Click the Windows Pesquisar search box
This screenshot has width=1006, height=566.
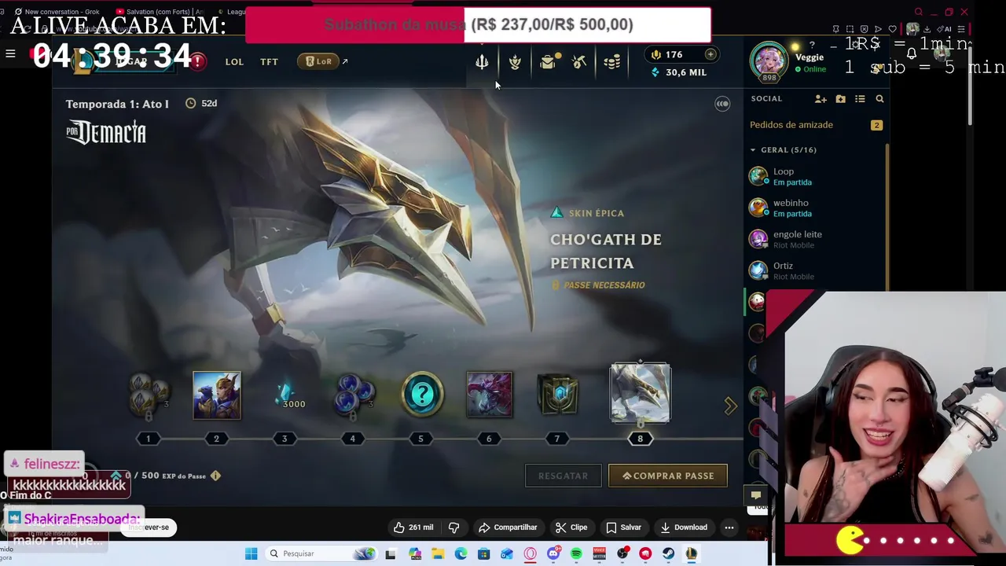tap(321, 553)
